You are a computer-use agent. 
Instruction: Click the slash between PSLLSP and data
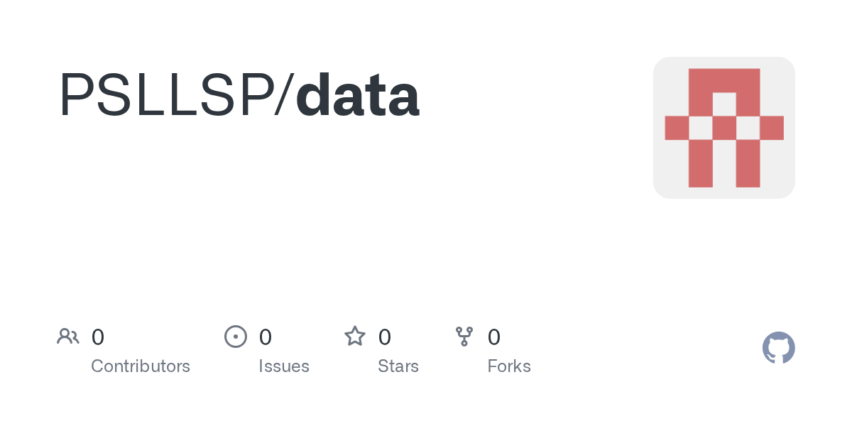pyautogui.click(x=284, y=96)
